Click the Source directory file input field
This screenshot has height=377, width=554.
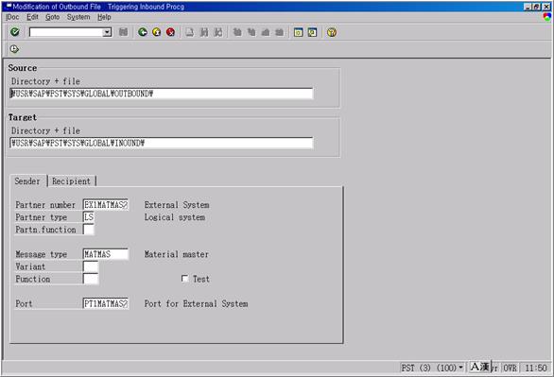162,94
